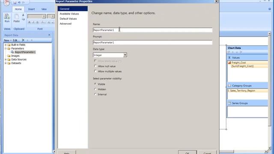Run the report with the Run icon

(x=7, y=16)
